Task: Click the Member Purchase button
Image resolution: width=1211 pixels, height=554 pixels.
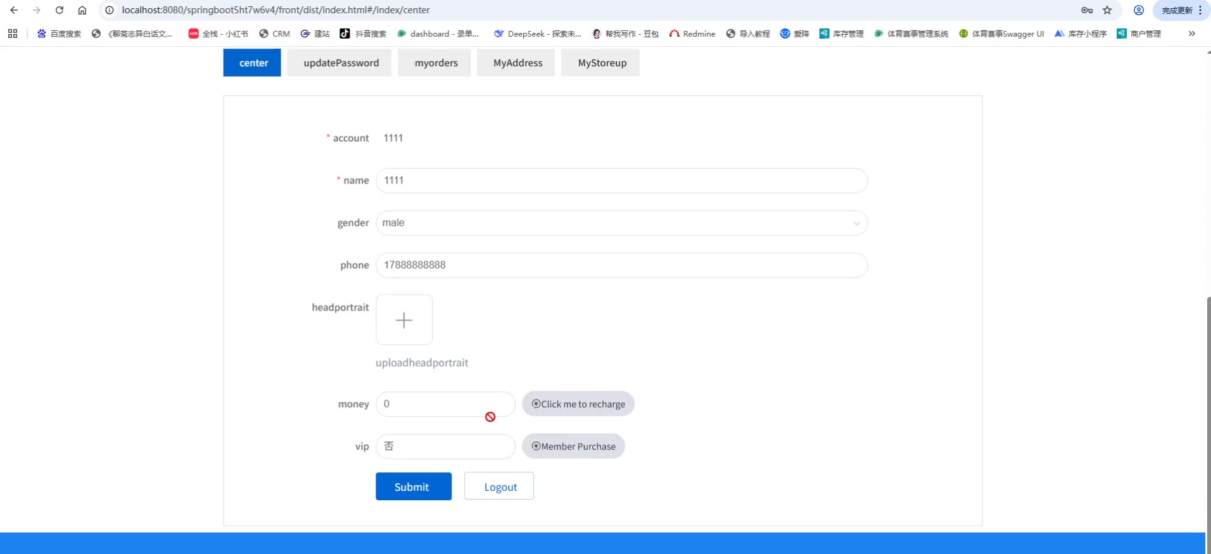Action: [x=573, y=446]
